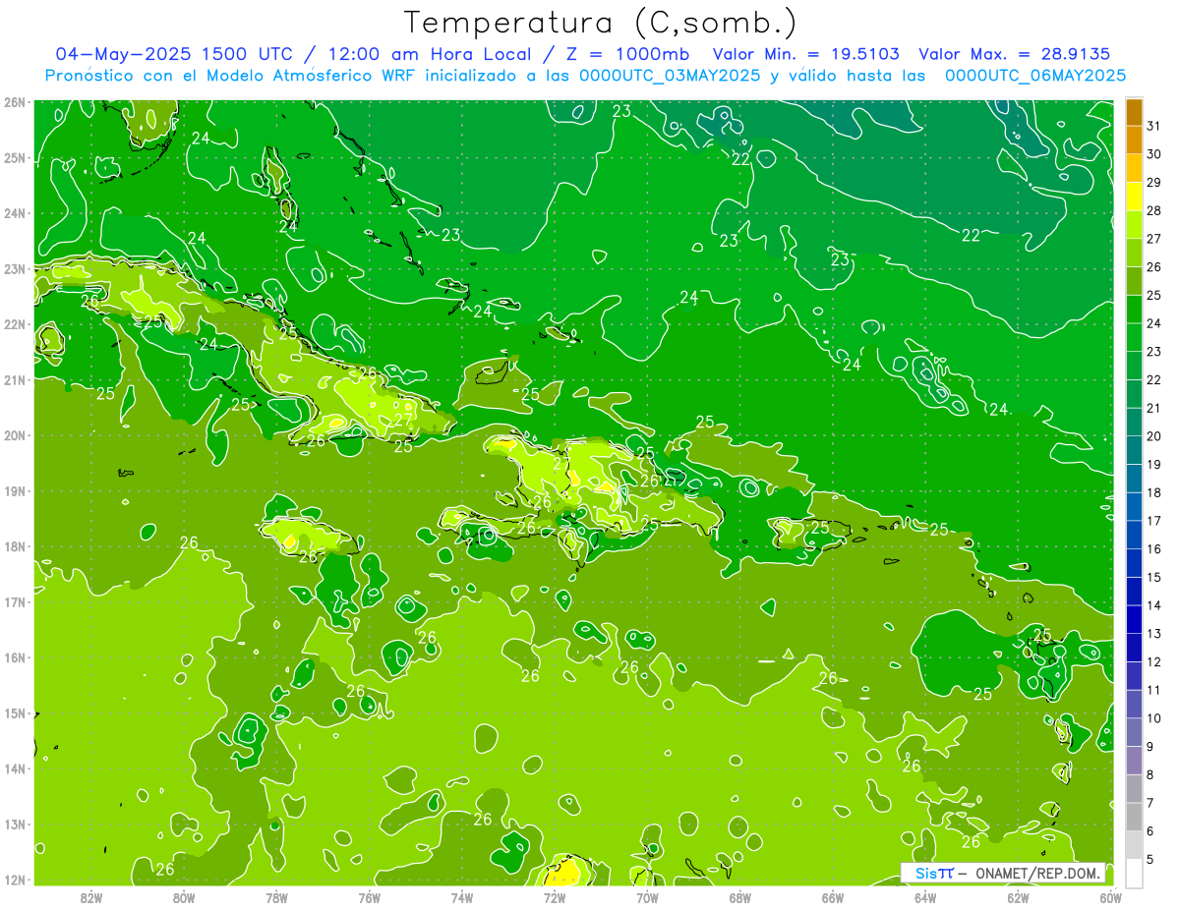Viewport: 1180px width, 911px height.
Task: Click the 15N latitude axis label
Action: pyautogui.click(x=15, y=713)
